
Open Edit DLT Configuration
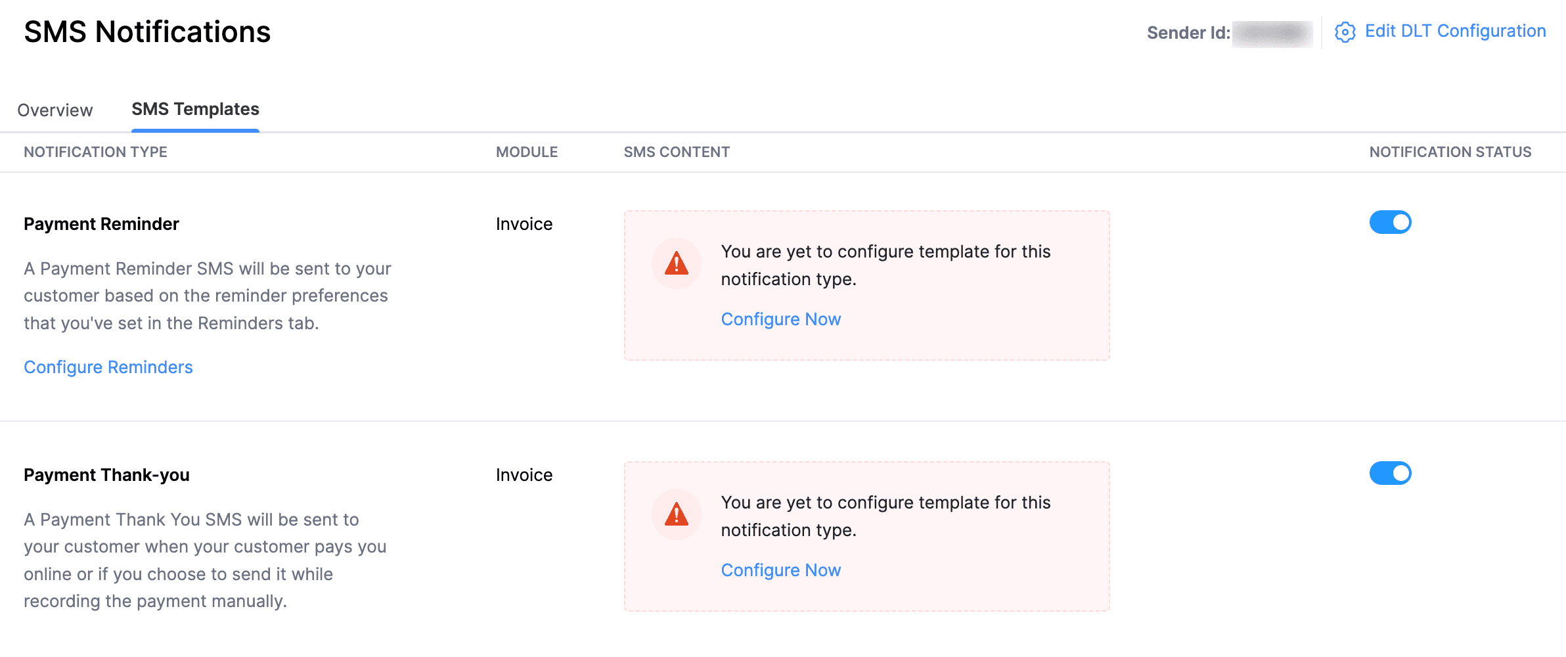tap(1454, 30)
